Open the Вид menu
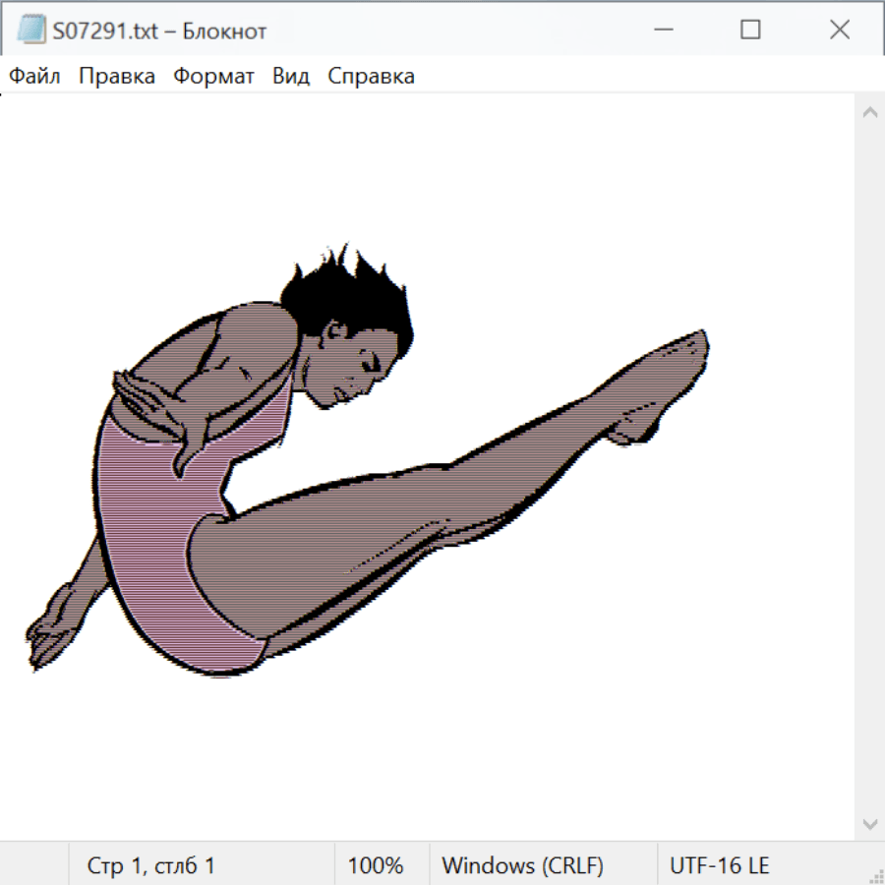 pyautogui.click(x=290, y=77)
